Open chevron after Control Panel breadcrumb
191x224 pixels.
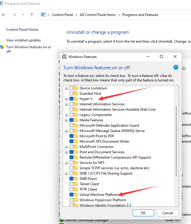(x=76, y=15)
